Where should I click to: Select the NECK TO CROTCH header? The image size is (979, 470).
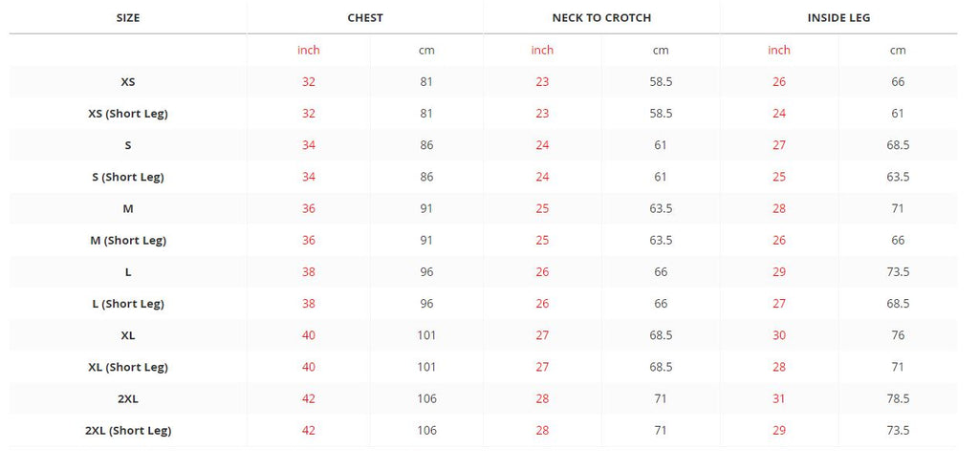pyautogui.click(x=601, y=18)
